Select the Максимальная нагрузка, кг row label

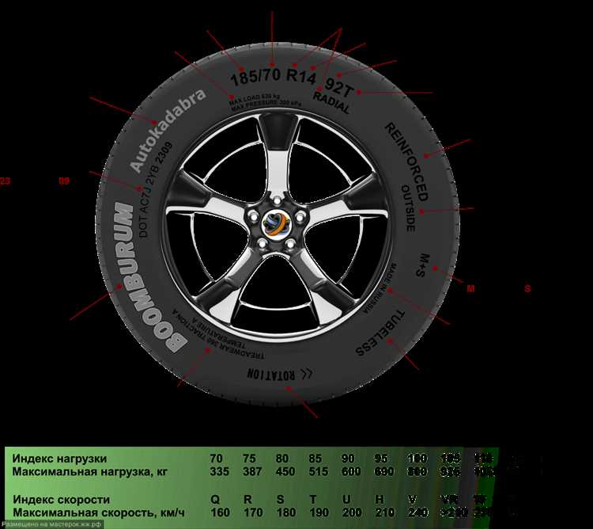point(89,471)
